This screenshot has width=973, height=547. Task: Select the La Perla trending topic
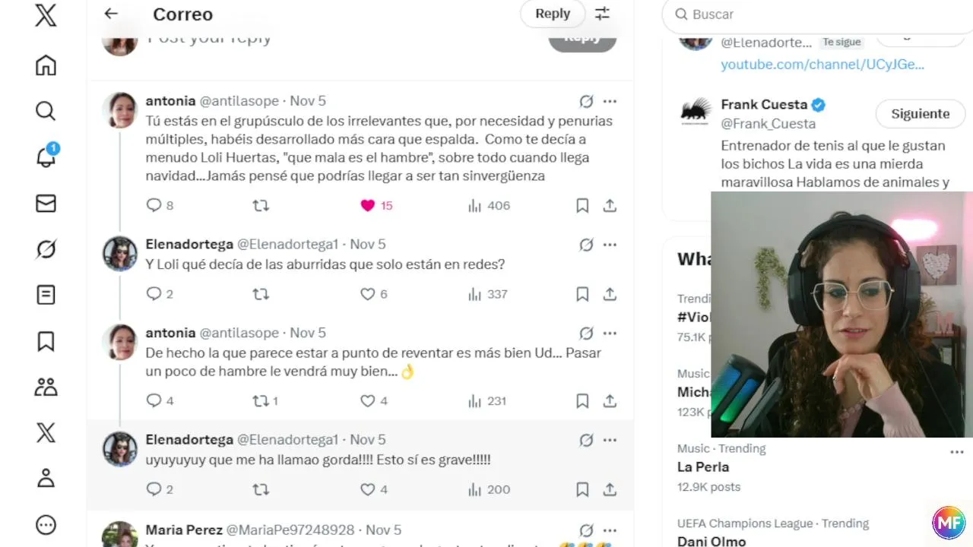pyautogui.click(x=703, y=466)
